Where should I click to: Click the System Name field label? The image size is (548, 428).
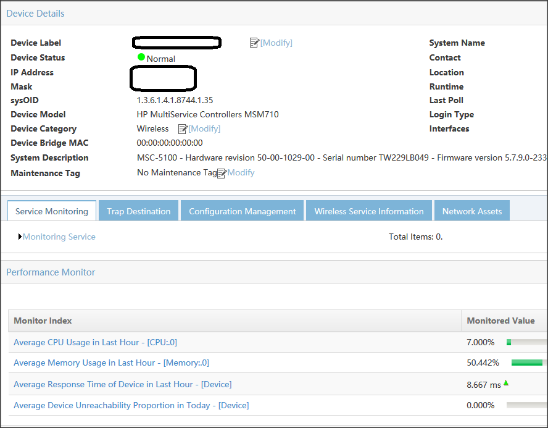click(x=457, y=43)
